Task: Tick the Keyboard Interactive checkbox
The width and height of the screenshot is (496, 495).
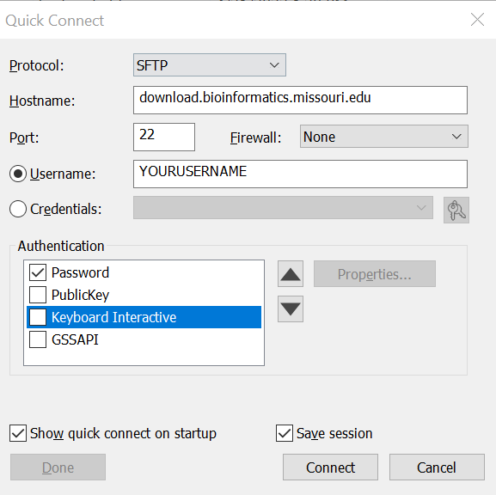Action: click(38, 317)
